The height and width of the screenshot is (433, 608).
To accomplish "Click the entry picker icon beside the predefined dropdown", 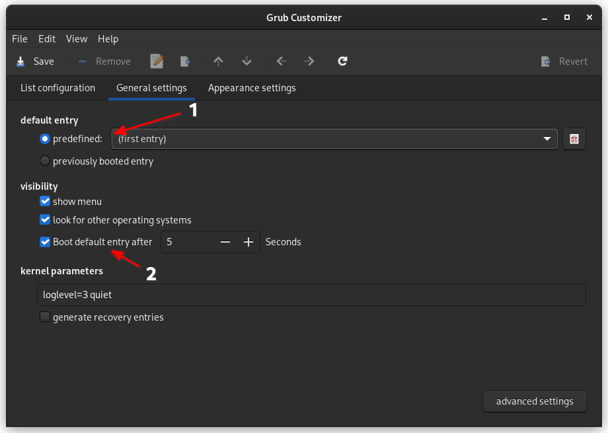I will (574, 139).
